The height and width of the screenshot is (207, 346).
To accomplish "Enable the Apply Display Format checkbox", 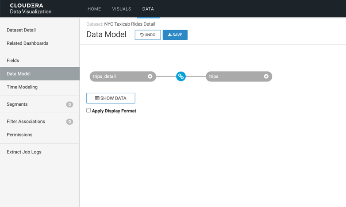I will (88, 111).
